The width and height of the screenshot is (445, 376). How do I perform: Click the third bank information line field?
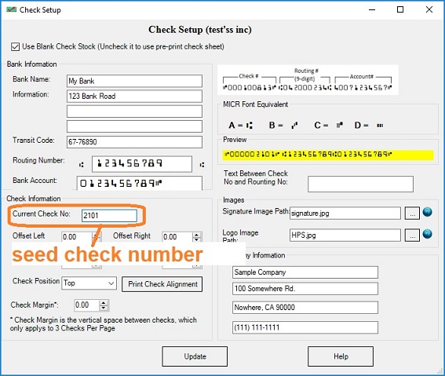coord(134,126)
